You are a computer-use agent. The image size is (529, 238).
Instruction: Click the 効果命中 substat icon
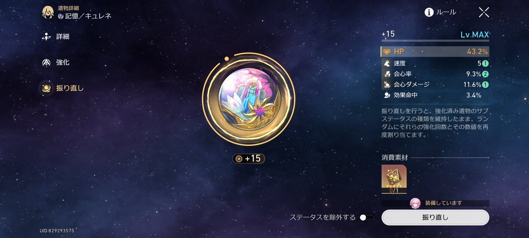click(x=386, y=95)
